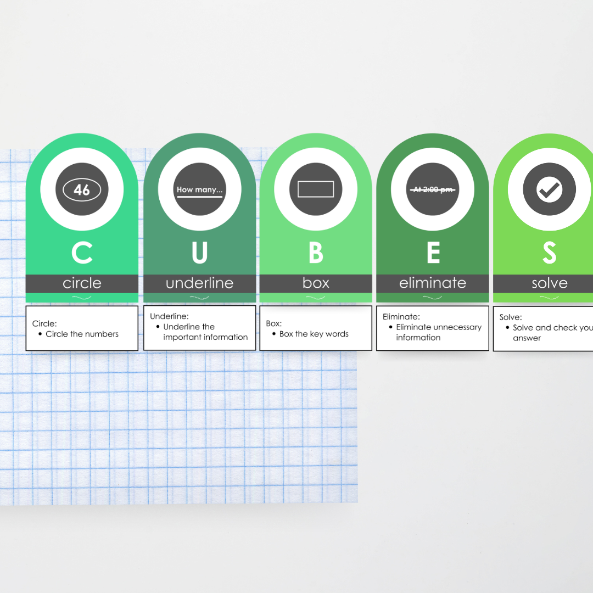Select the large letter U
Image resolution: width=593 pixels, height=593 pixels.
click(x=200, y=253)
